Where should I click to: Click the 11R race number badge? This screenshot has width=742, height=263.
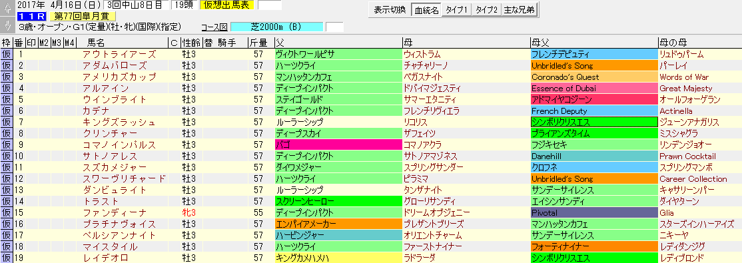tap(31, 16)
